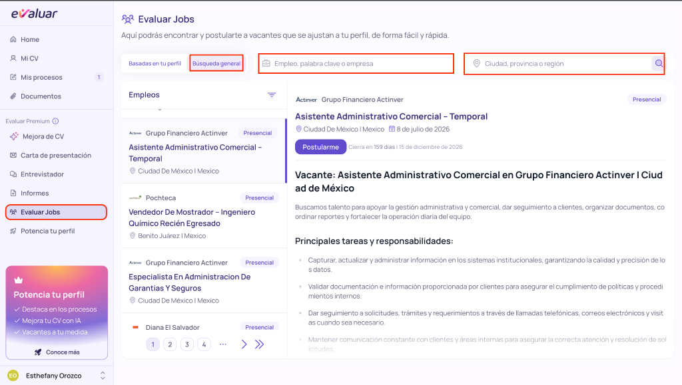Click Grupo Financiero Actinver name in detail header

pos(362,99)
